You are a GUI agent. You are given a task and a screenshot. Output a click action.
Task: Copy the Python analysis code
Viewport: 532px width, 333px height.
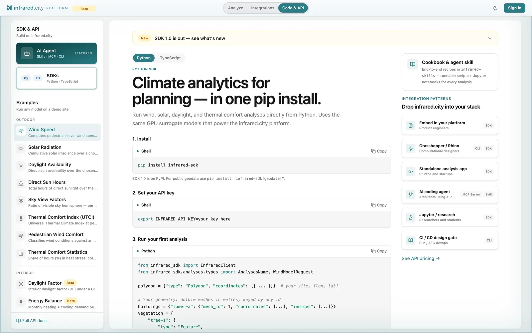tap(379, 251)
